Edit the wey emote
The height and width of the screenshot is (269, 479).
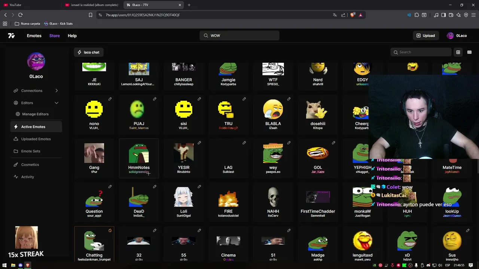(x=289, y=143)
